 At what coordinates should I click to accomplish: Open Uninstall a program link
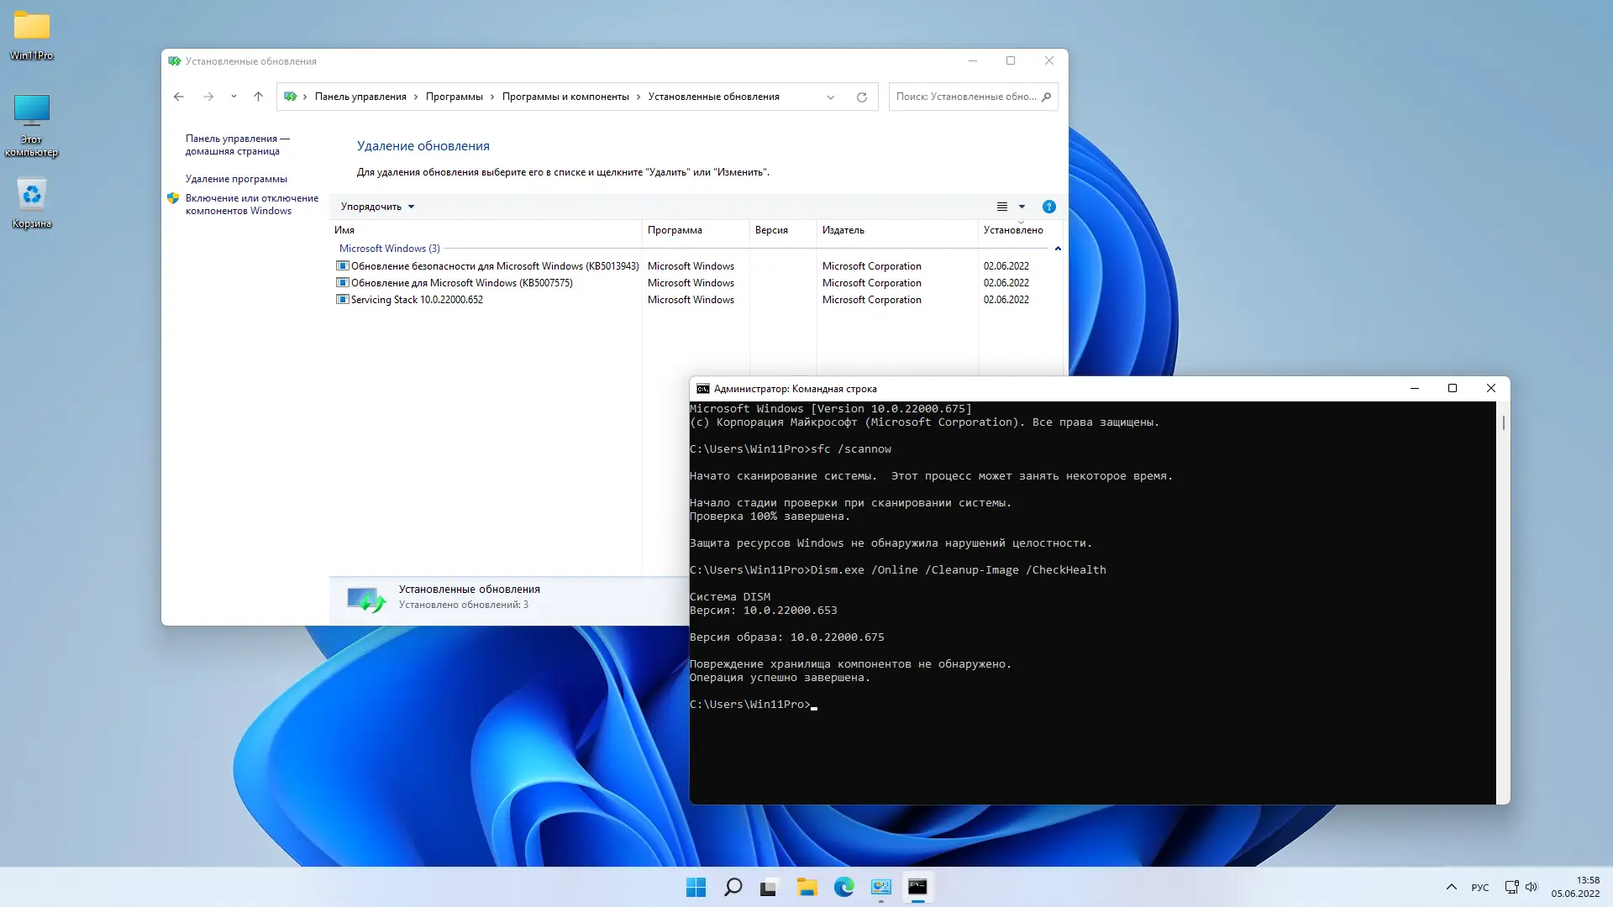(236, 179)
